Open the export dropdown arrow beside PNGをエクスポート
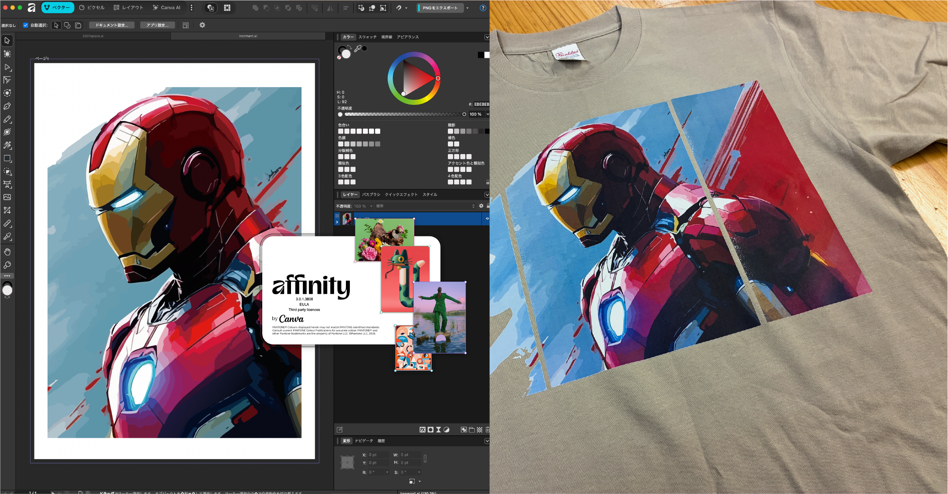This screenshot has width=948, height=494. [x=468, y=8]
